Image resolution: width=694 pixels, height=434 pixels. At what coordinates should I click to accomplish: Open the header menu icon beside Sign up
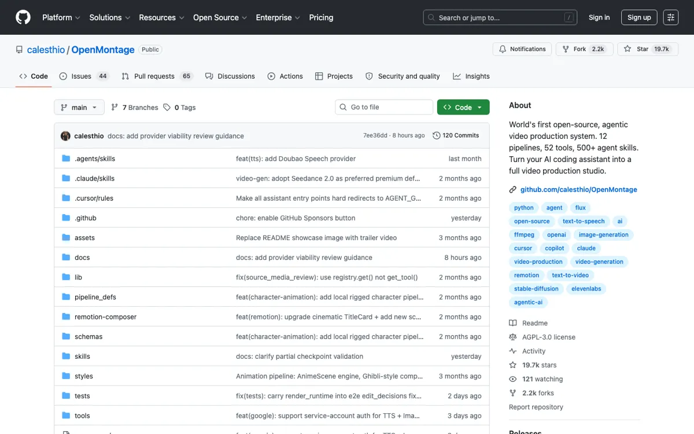[671, 17]
